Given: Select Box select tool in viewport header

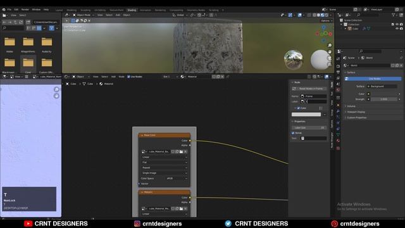Looking at the screenshot, I should pos(73,21).
